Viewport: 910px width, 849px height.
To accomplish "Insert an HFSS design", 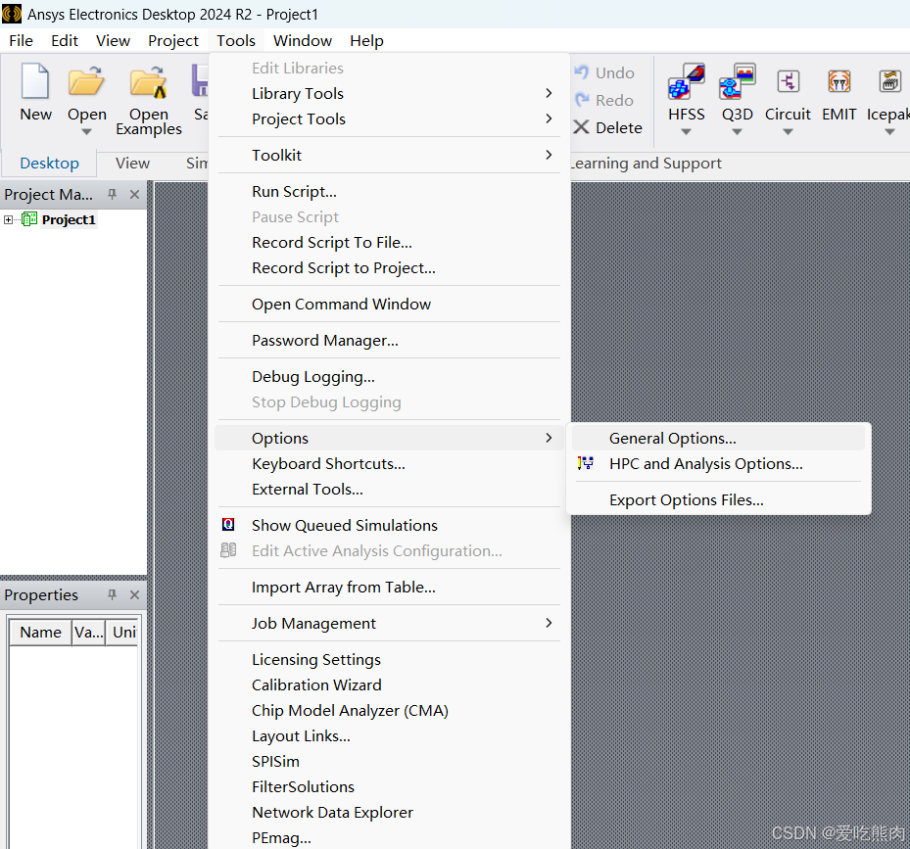I will click(x=686, y=81).
